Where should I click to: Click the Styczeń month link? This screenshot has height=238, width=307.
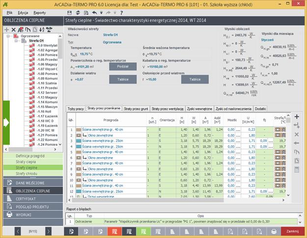point(267,40)
